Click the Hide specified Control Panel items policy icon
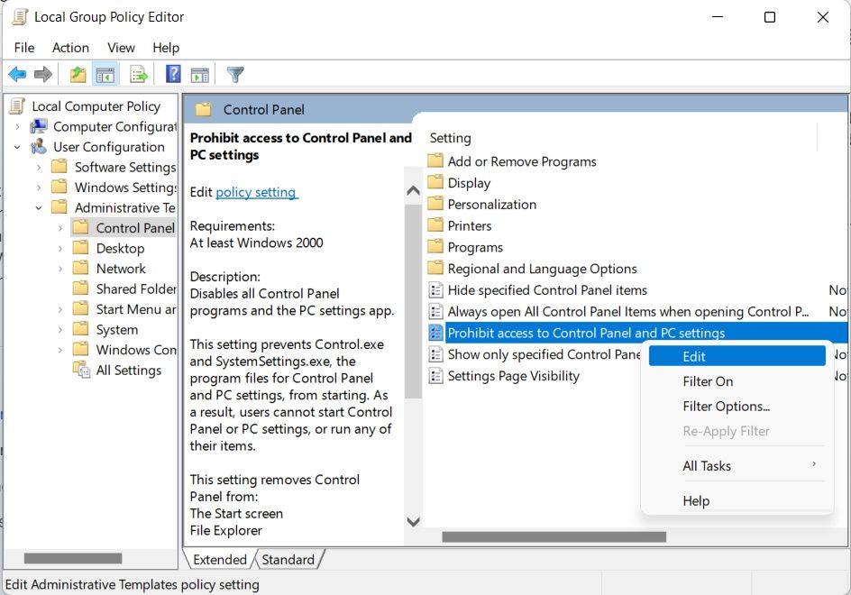 (435, 290)
